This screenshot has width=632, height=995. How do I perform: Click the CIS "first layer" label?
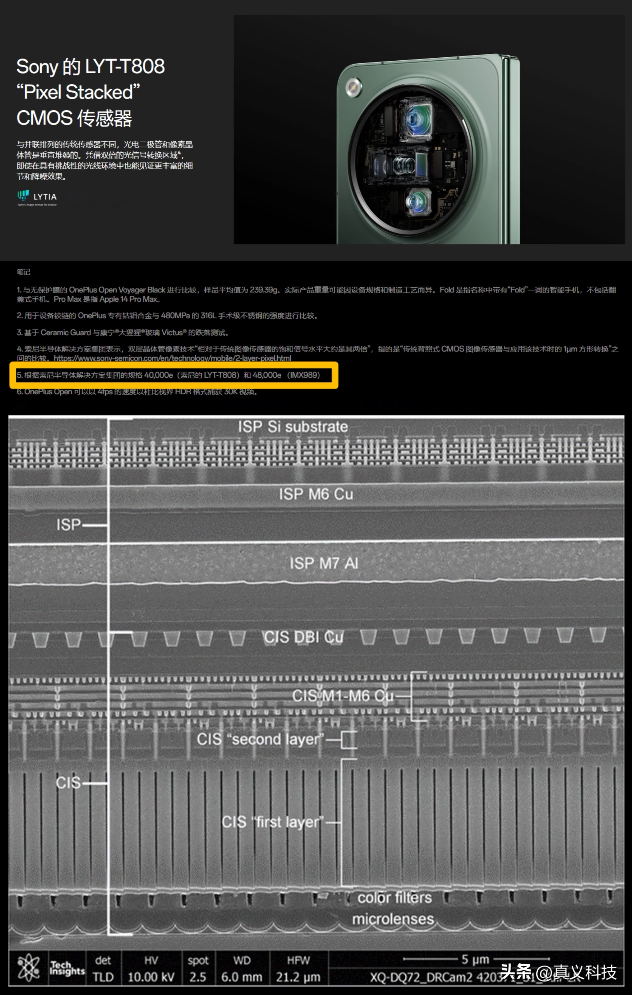coord(273,822)
